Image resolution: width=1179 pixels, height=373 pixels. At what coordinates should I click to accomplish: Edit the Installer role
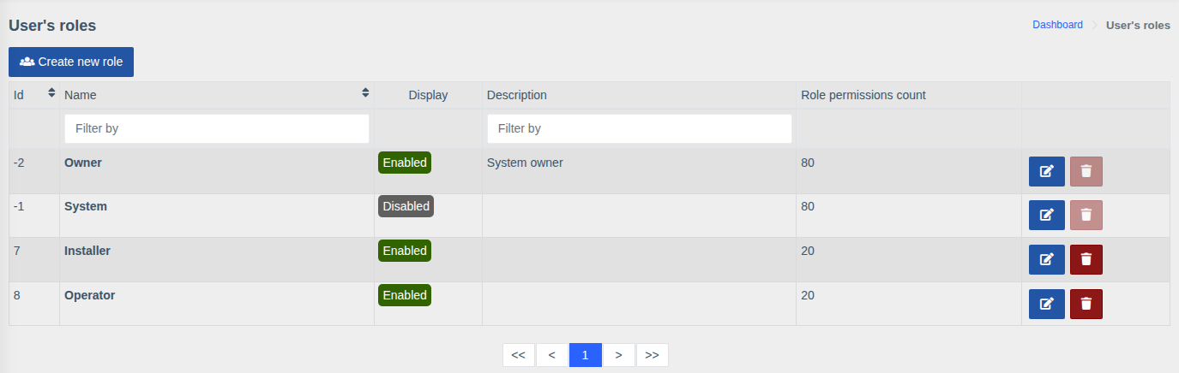coord(1047,259)
